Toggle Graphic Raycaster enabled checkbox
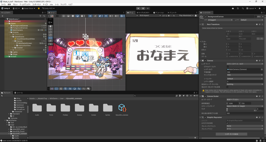The image size is (266, 142). pyautogui.click(x=205, y=117)
